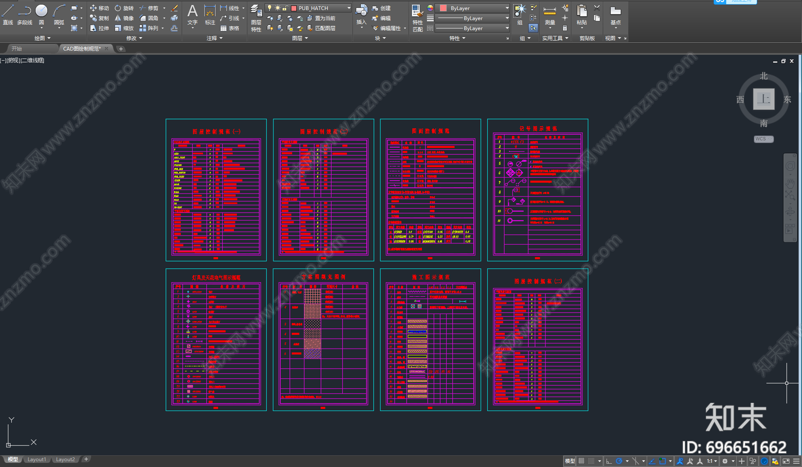Click the red layer color swatch
The height and width of the screenshot is (467, 802).
(x=294, y=8)
